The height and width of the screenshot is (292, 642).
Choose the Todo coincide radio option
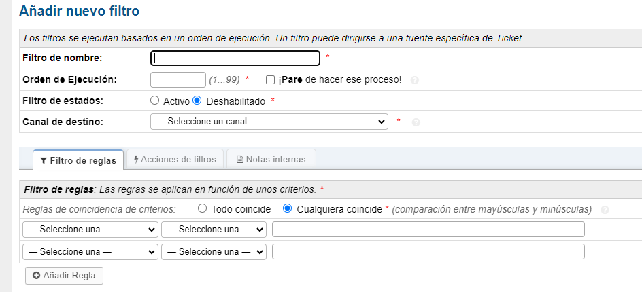202,208
